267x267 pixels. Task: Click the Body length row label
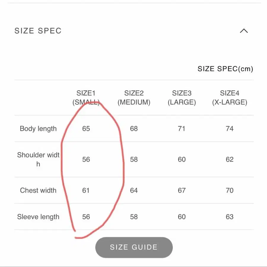point(38,129)
